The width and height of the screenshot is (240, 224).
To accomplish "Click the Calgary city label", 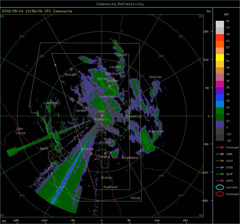I will tap(104, 157).
